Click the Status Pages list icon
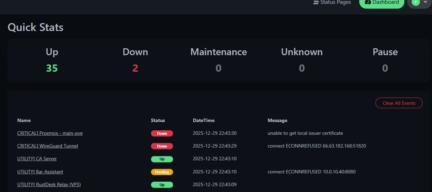The width and height of the screenshot is (432, 192). coord(316,2)
